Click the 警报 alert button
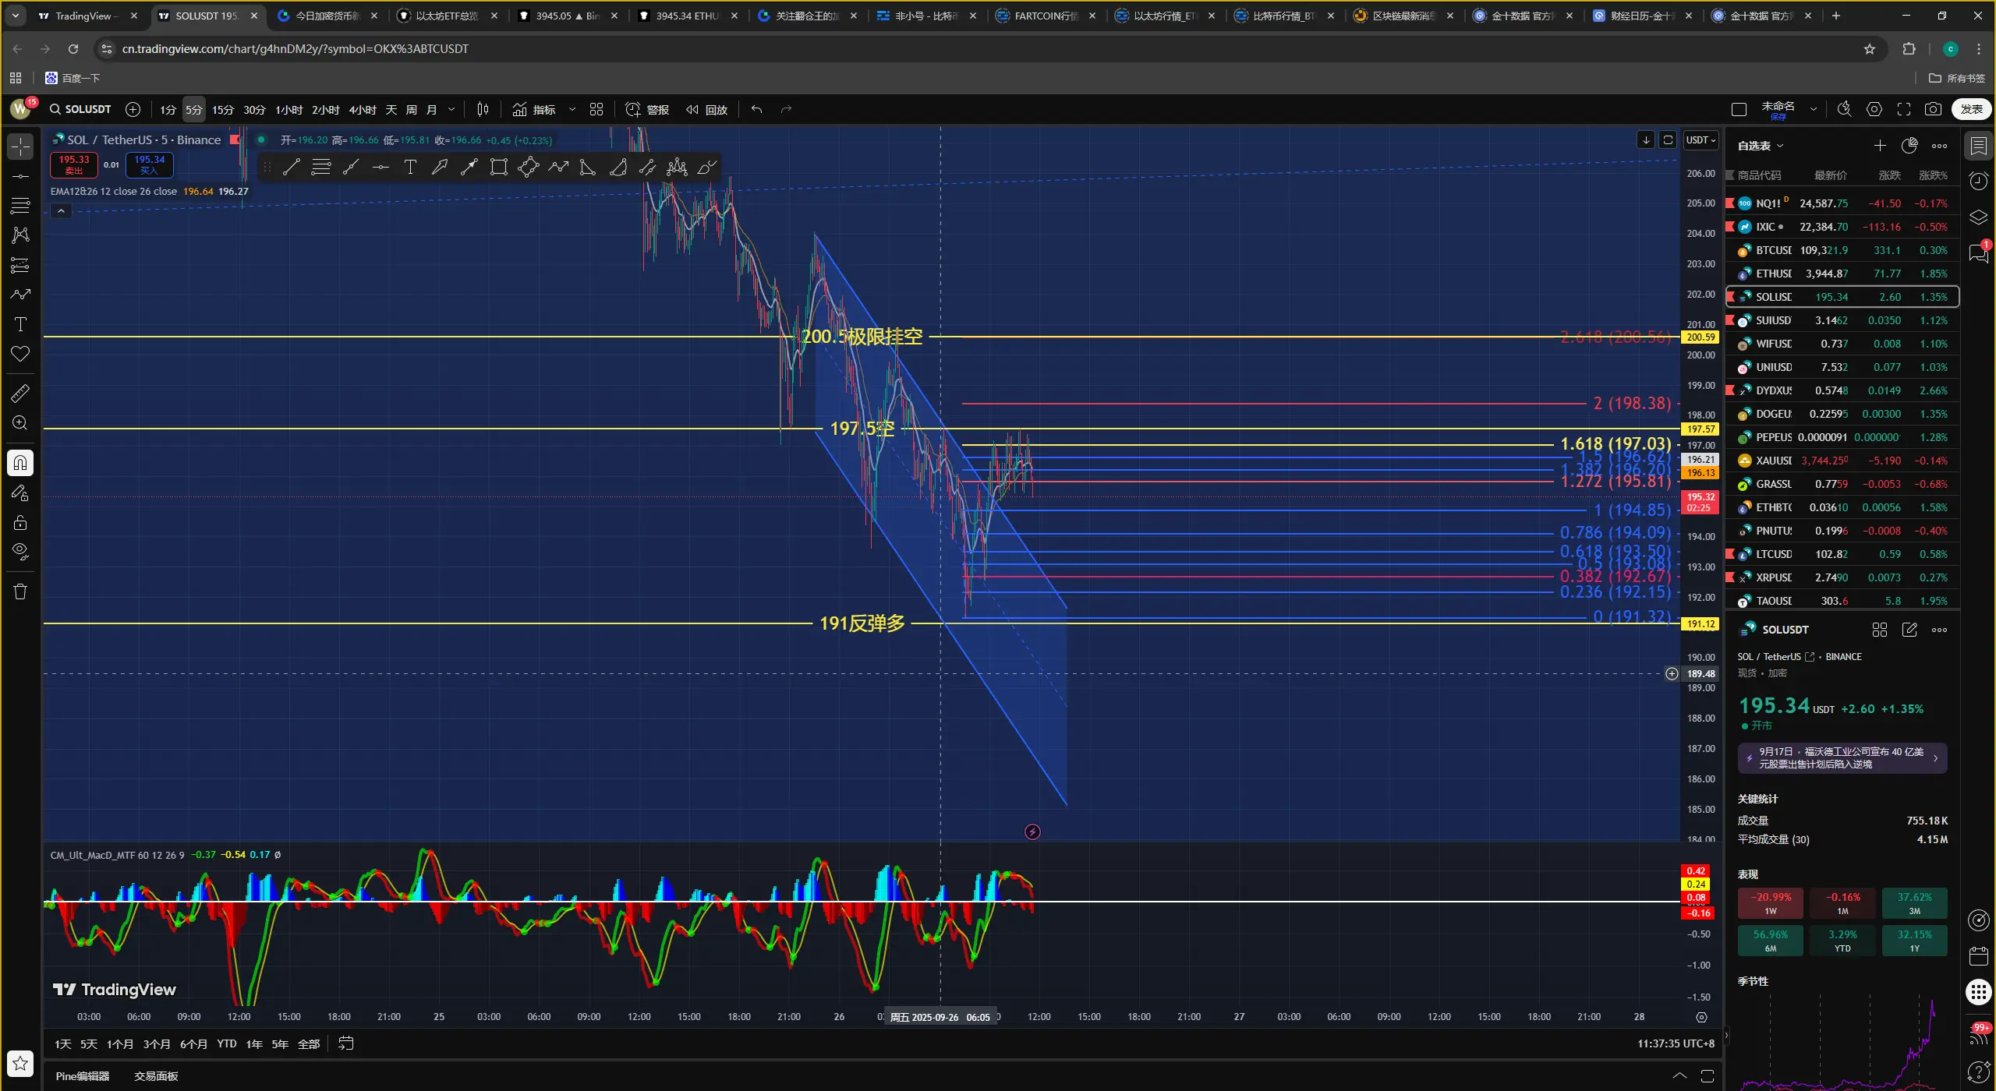1996x1091 pixels. point(648,110)
